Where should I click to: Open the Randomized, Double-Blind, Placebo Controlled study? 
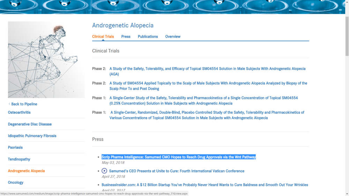click(x=207, y=113)
